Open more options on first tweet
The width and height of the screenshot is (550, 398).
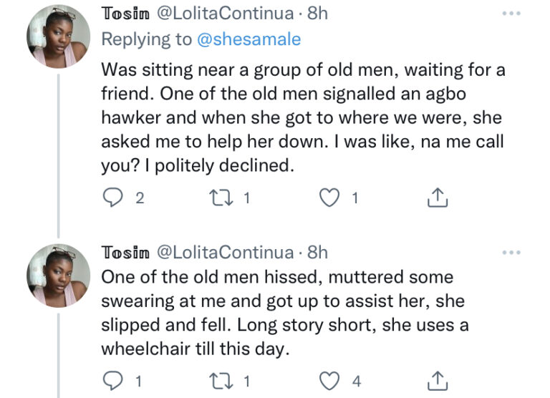511,14
